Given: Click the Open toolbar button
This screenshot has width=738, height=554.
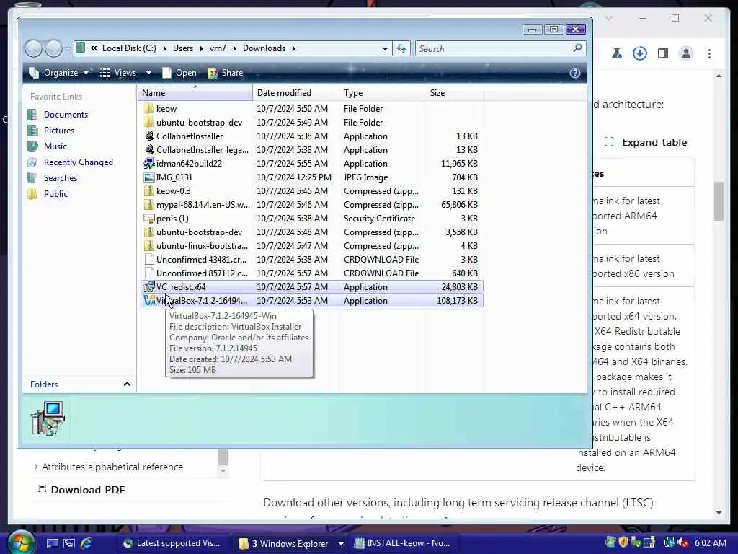Looking at the screenshot, I should (x=179, y=73).
